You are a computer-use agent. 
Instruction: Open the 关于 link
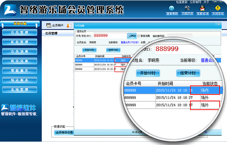(206, 2)
